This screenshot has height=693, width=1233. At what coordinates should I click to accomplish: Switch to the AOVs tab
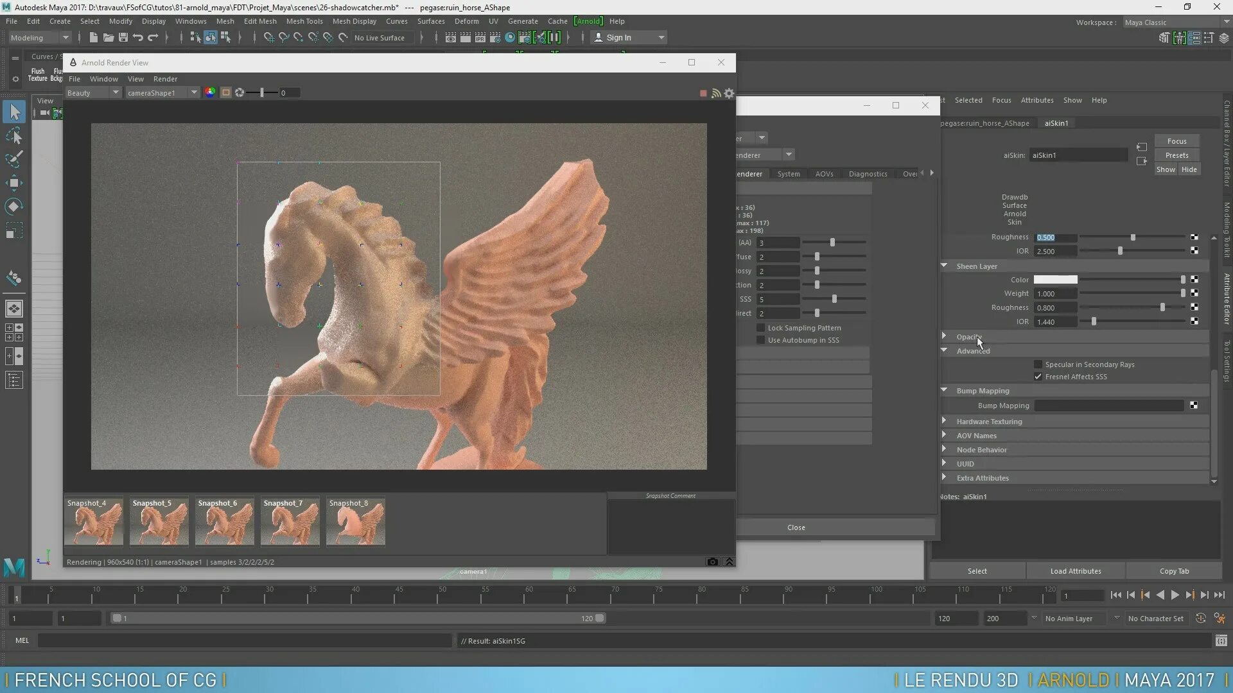824,173
